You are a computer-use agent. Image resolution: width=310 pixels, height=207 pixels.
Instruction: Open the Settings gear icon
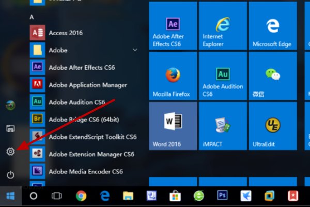click(x=10, y=151)
